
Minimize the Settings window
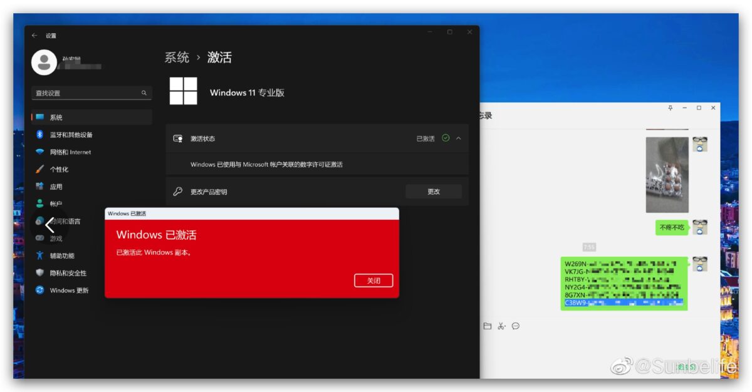[x=429, y=32]
